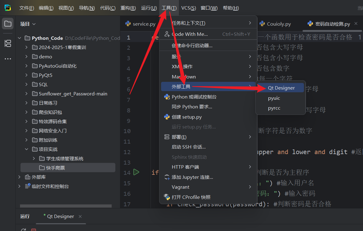Collapse the 项目实战 folder

(x=27, y=149)
